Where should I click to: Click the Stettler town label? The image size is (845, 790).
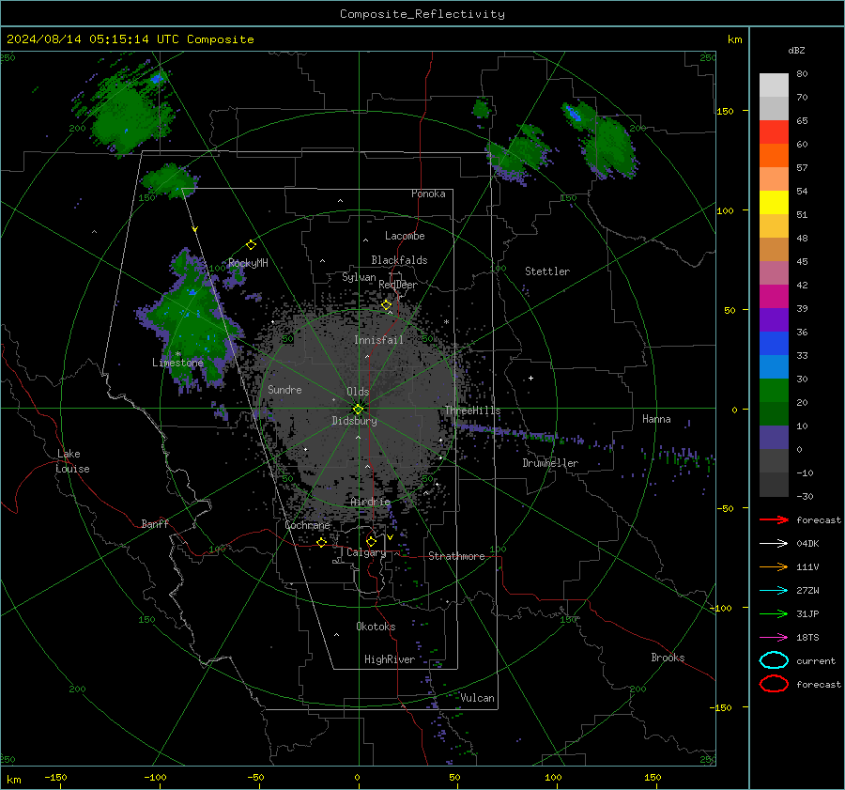[x=547, y=271]
